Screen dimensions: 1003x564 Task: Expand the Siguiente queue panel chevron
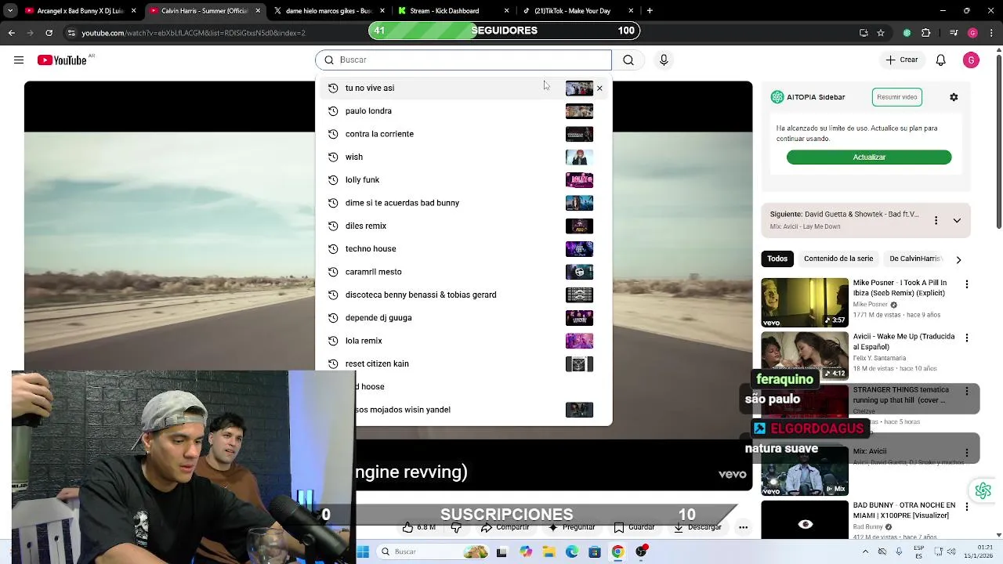coord(957,221)
